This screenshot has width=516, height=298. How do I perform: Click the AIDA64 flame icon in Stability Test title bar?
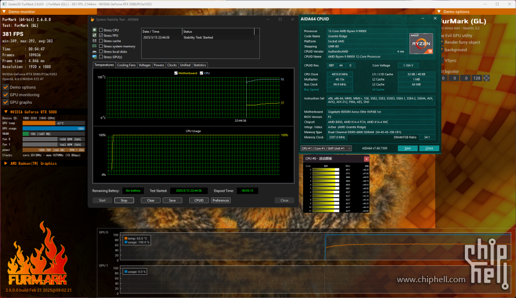pos(92,19)
